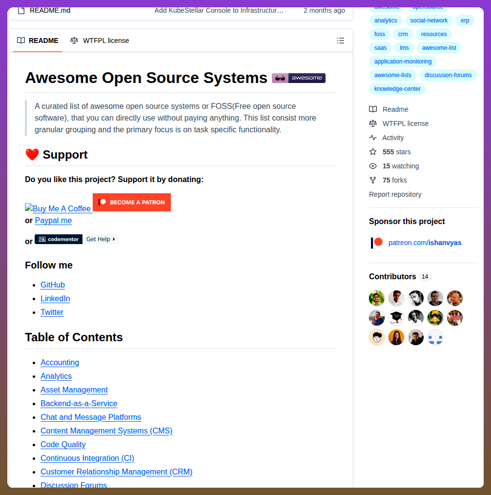Open the GitHub follow link
The image size is (491, 495).
tap(53, 285)
